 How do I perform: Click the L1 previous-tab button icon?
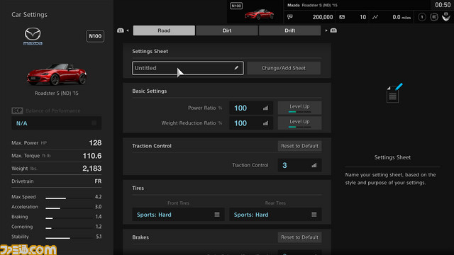[x=120, y=30]
